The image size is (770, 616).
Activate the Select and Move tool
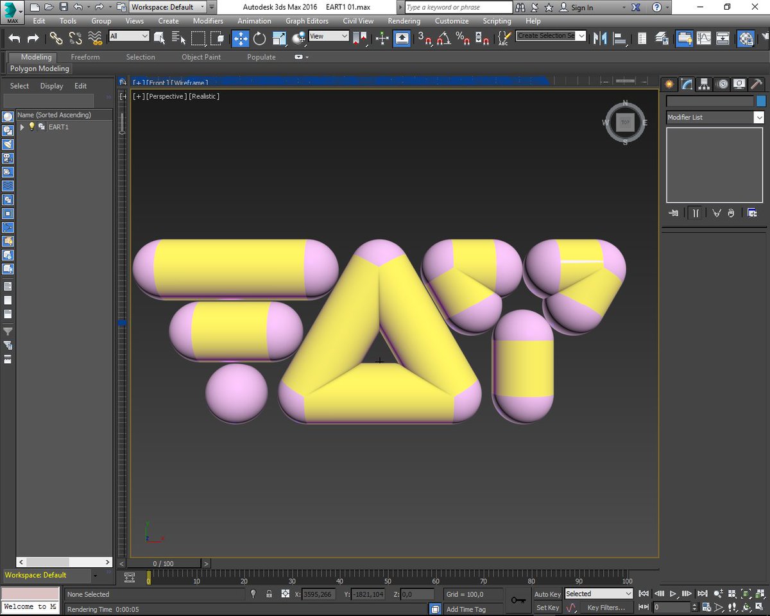pyautogui.click(x=240, y=38)
